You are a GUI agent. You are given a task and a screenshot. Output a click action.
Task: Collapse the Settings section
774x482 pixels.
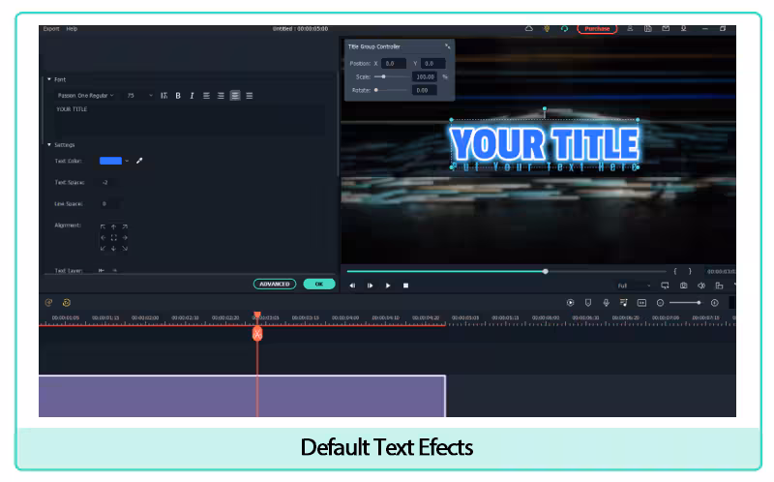click(x=49, y=145)
